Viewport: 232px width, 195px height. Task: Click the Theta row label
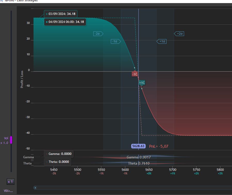coord(27,163)
